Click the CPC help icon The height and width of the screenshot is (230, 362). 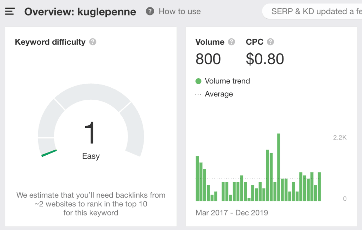tap(270, 42)
